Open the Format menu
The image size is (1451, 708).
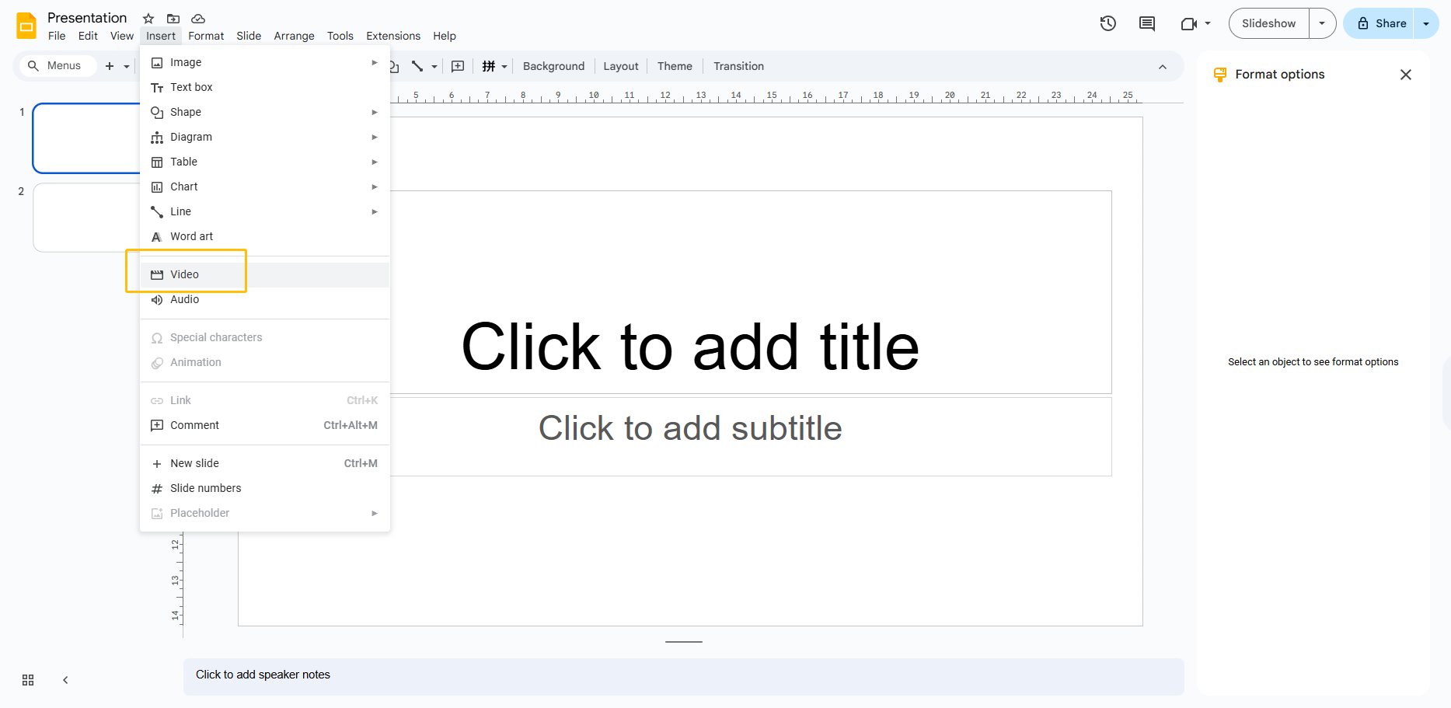pos(206,36)
